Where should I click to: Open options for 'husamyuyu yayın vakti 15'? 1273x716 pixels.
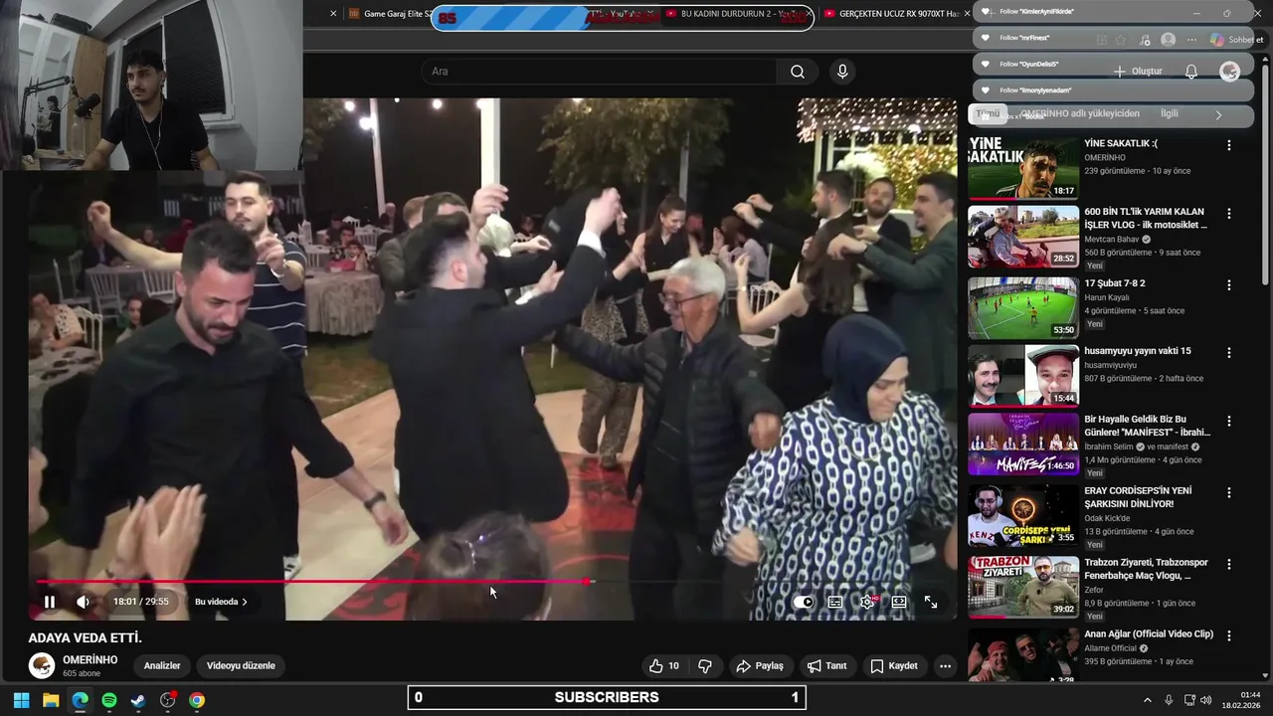point(1229,353)
